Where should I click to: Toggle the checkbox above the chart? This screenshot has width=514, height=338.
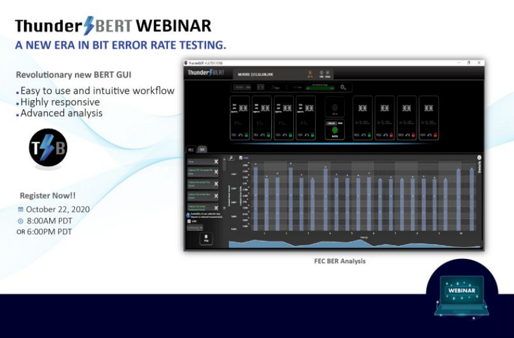coord(240,158)
